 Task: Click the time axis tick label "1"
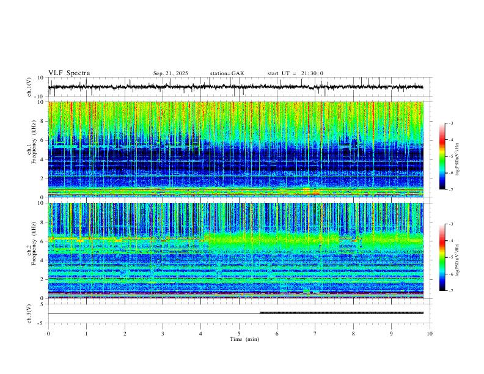click(x=86, y=334)
